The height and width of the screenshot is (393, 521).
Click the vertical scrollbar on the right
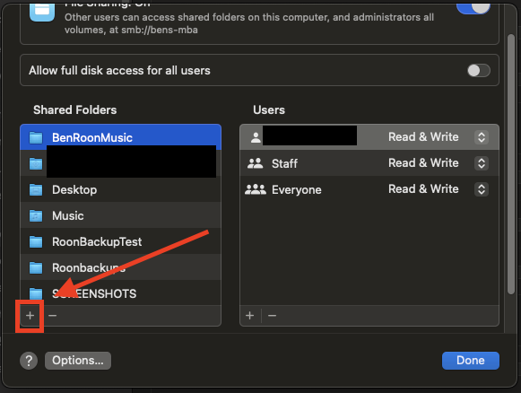(511, 164)
